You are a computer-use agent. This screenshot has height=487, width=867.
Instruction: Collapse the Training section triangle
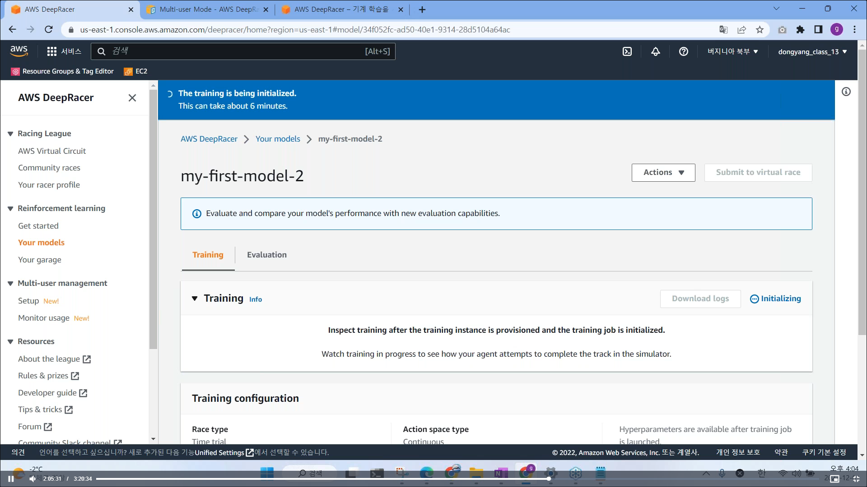click(195, 299)
